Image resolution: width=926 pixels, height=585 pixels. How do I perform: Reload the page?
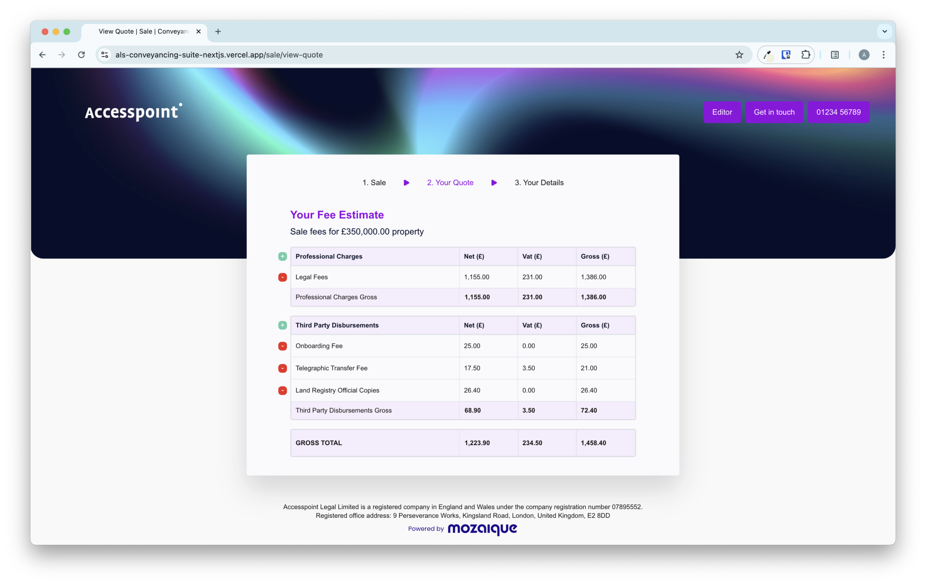81,55
